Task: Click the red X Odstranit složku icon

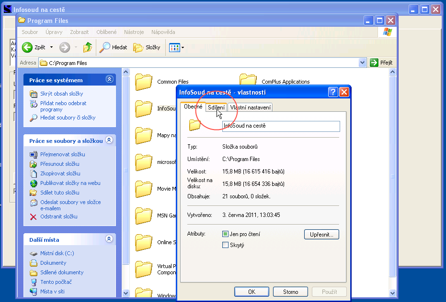Action: click(x=33, y=217)
